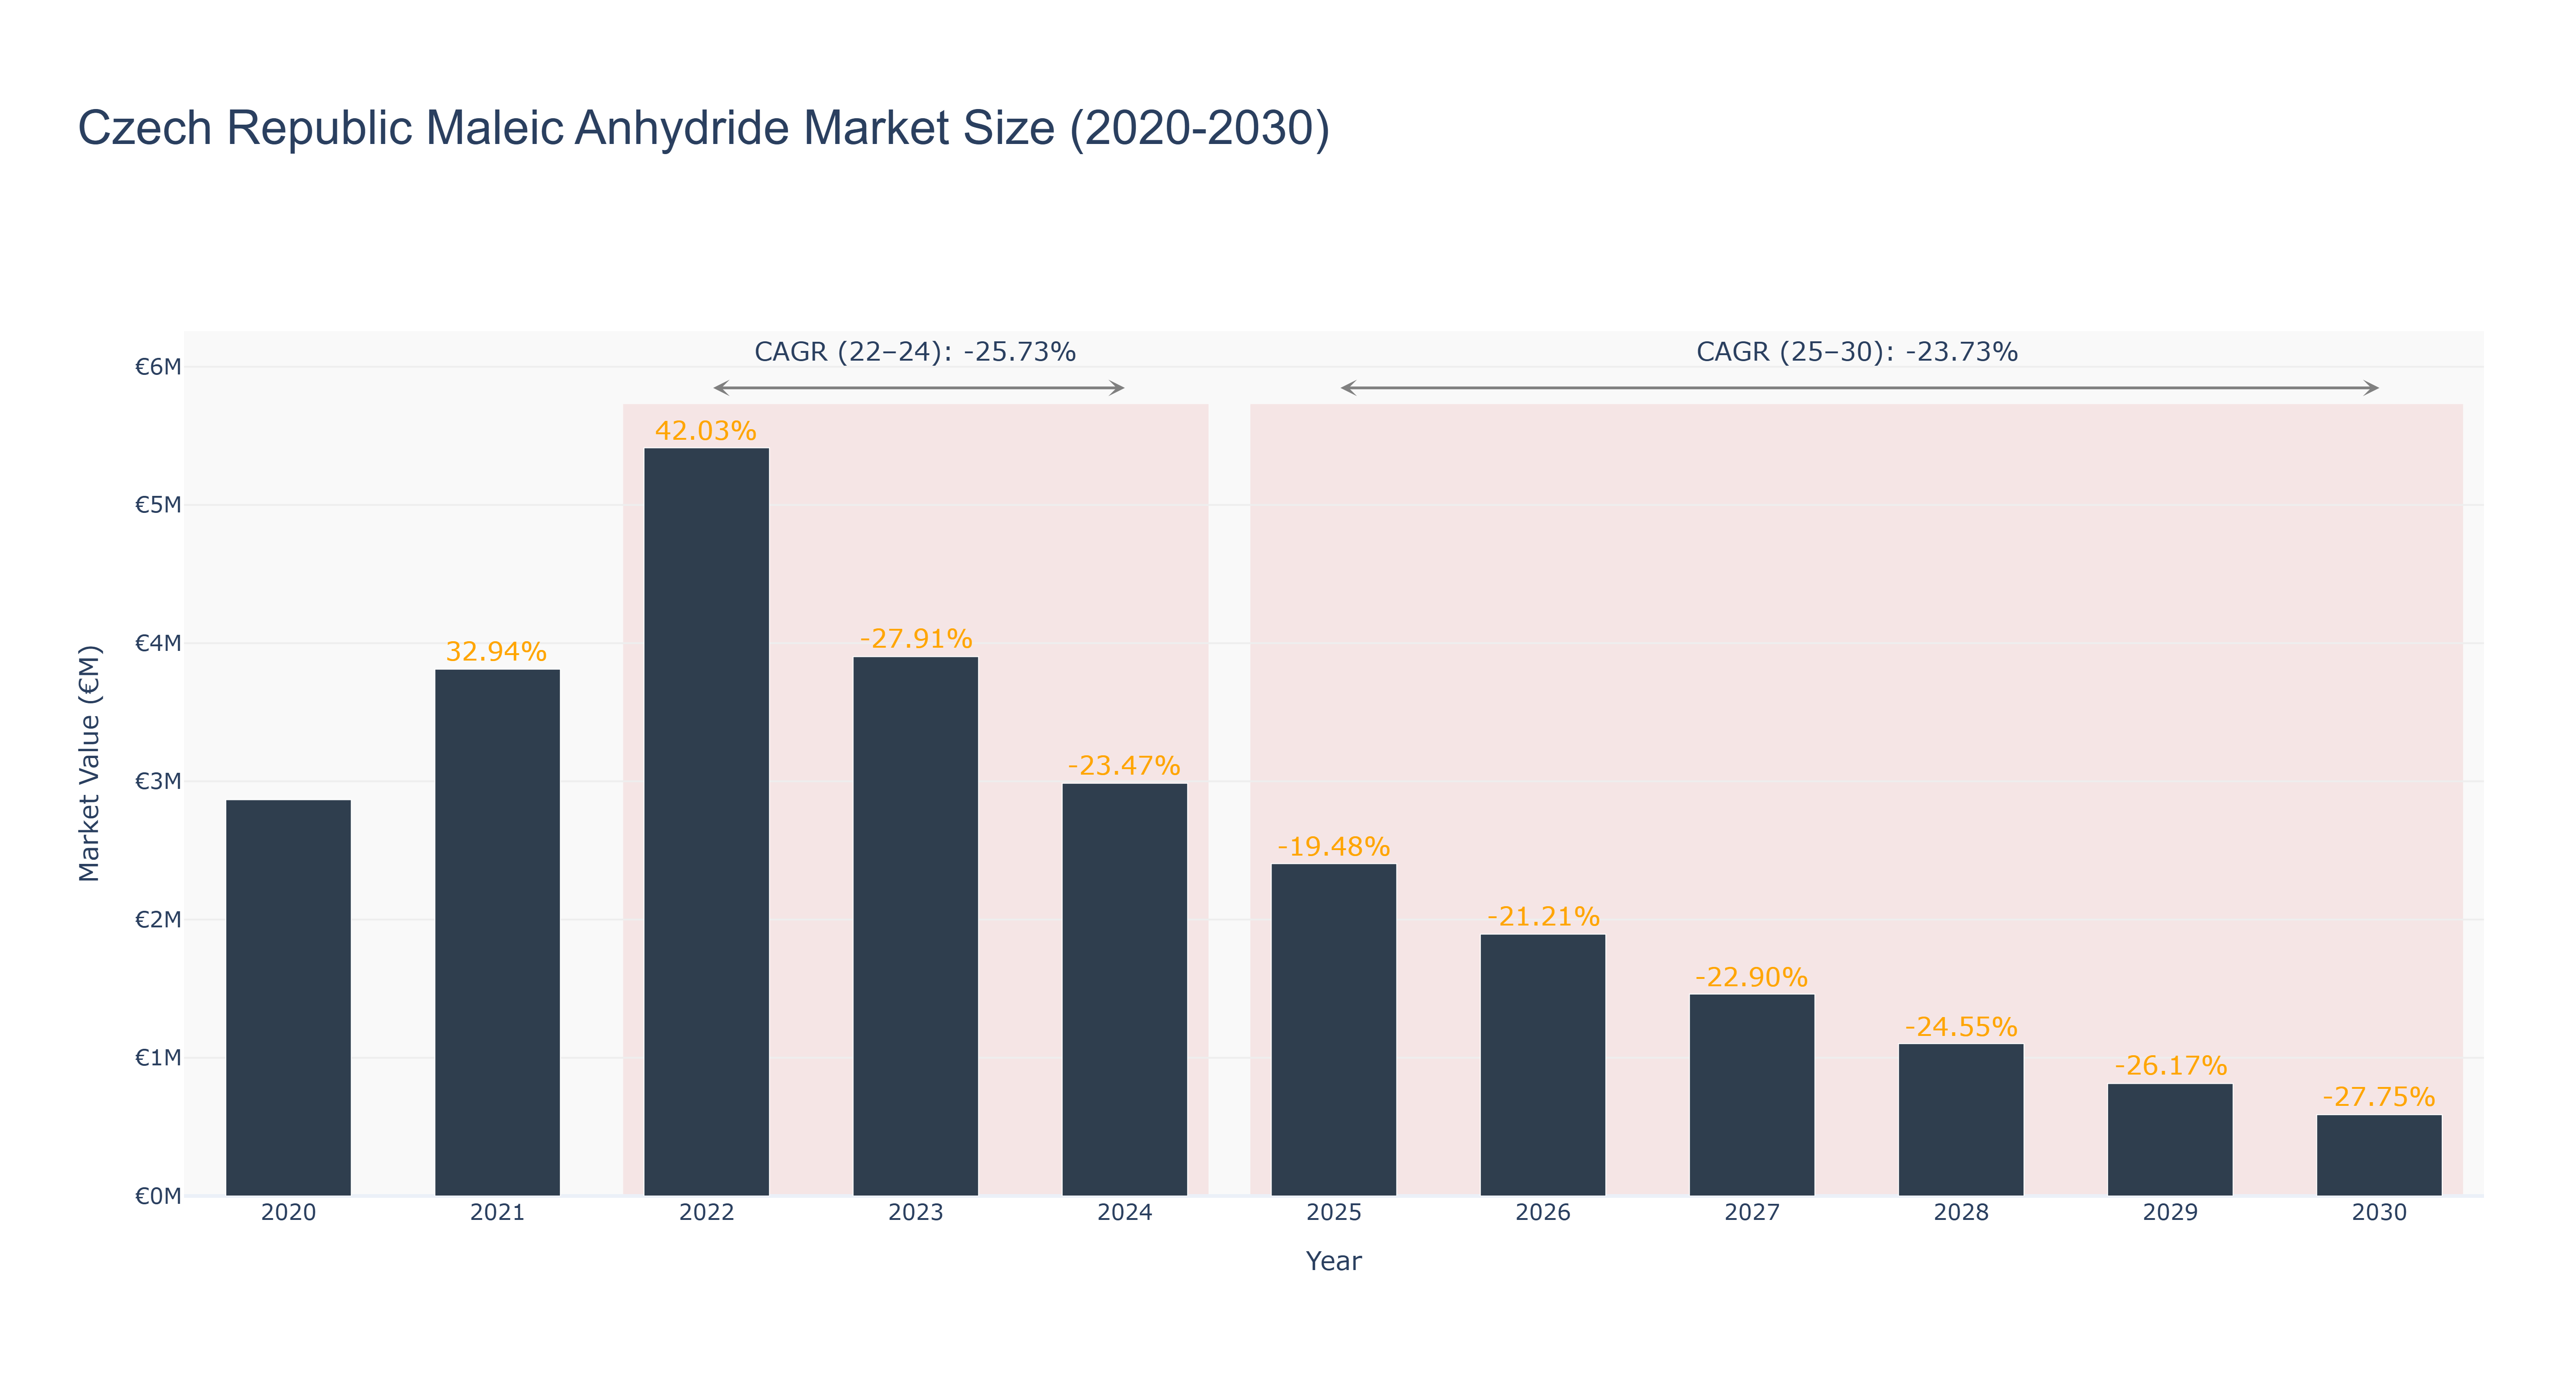Viewport: 2576px width, 1380px height.
Task: Click the 'Year' x-axis title
Action: (x=1333, y=1261)
